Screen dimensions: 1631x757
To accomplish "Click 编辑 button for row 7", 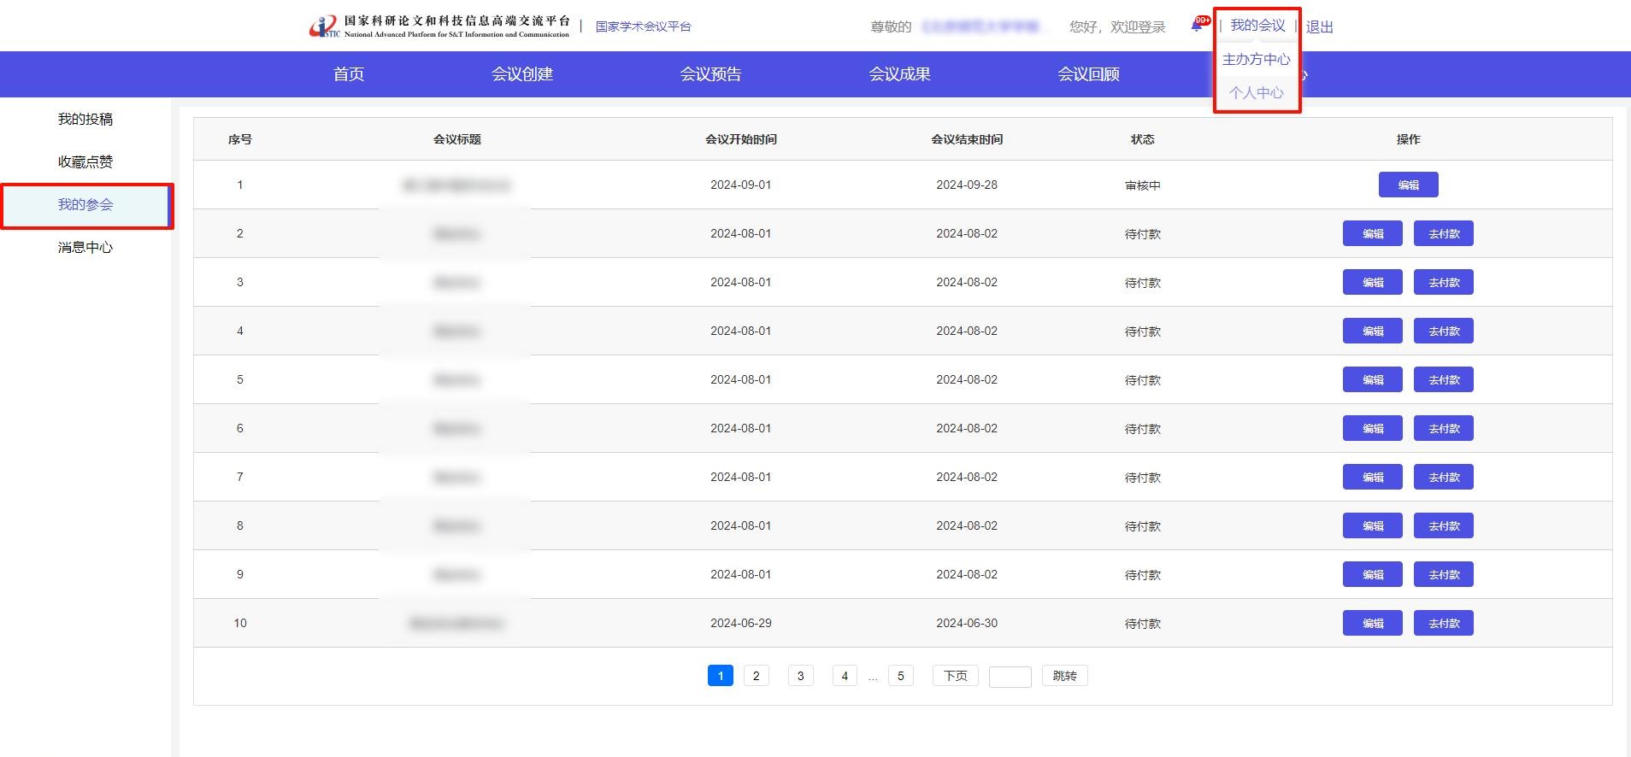I will click(x=1373, y=477).
